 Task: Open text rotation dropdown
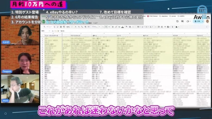click(x=151, y=27)
